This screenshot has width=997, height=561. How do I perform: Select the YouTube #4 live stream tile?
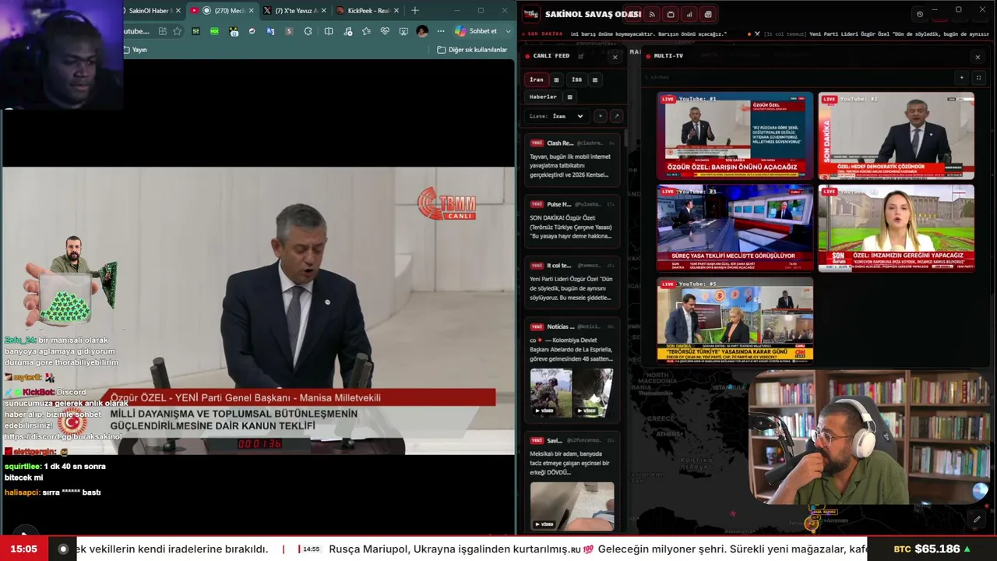(x=896, y=228)
